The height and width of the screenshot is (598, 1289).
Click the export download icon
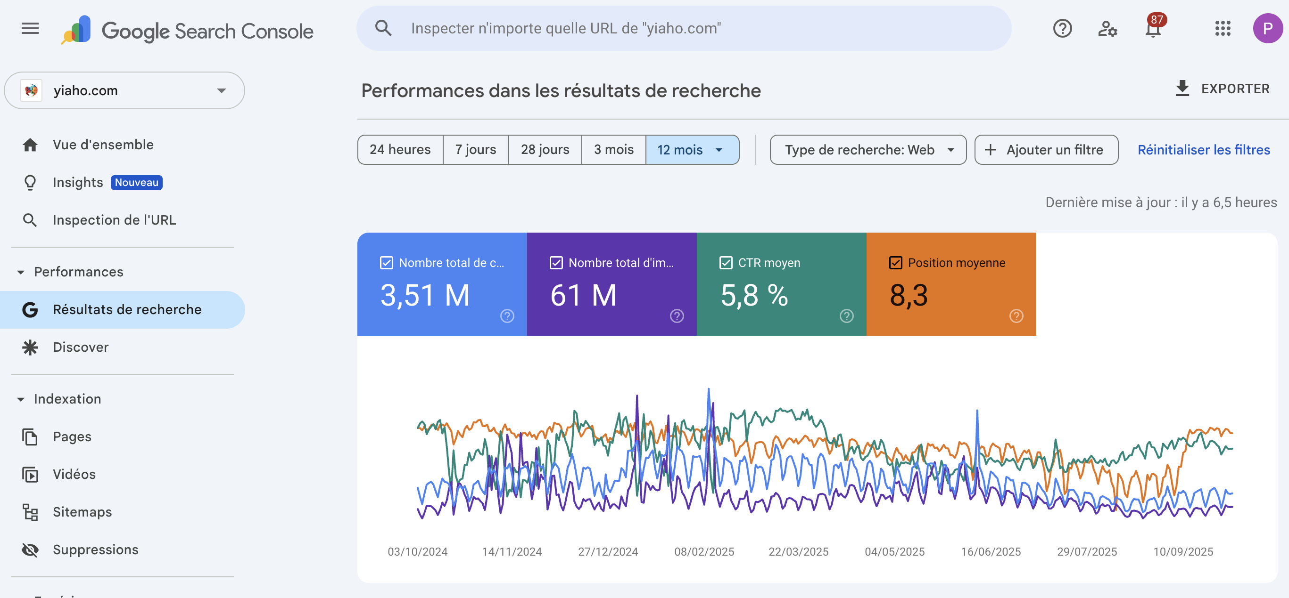pyautogui.click(x=1182, y=89)
